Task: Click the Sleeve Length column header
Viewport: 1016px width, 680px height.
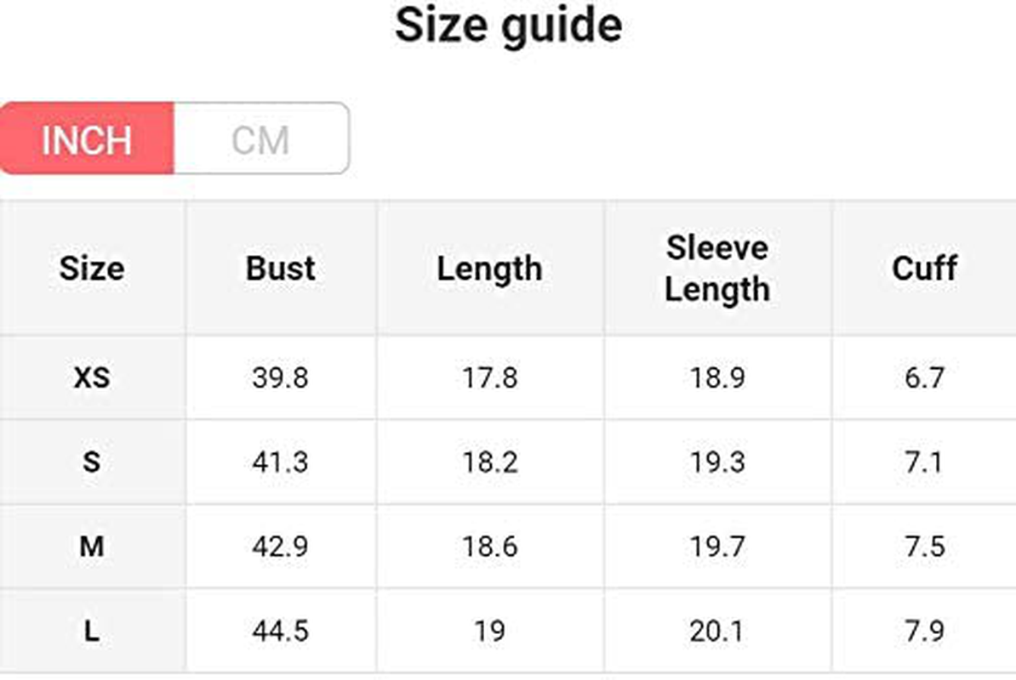Action: [717, 268]
